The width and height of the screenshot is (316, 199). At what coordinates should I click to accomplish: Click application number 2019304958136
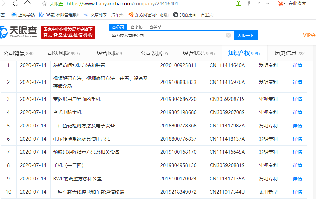pos(178,165)
